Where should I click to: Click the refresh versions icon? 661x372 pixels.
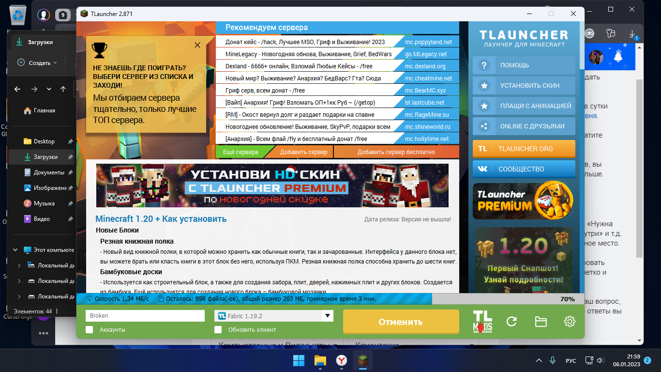512,321
